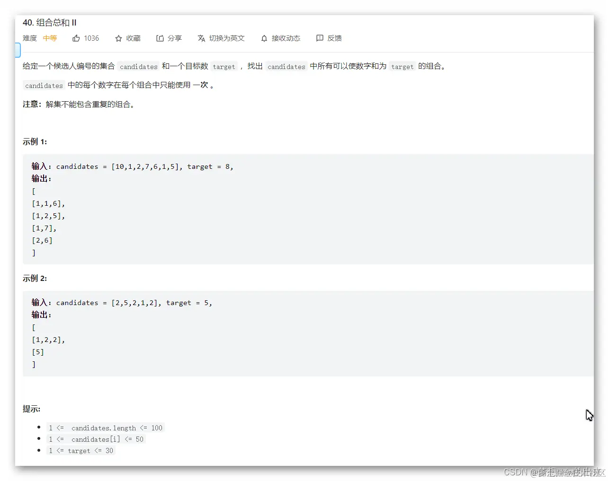The image size is (609, 481).
Task: Click the candidates inline code tag in the description
Action: pyautogui.click(x=138, y=66)
